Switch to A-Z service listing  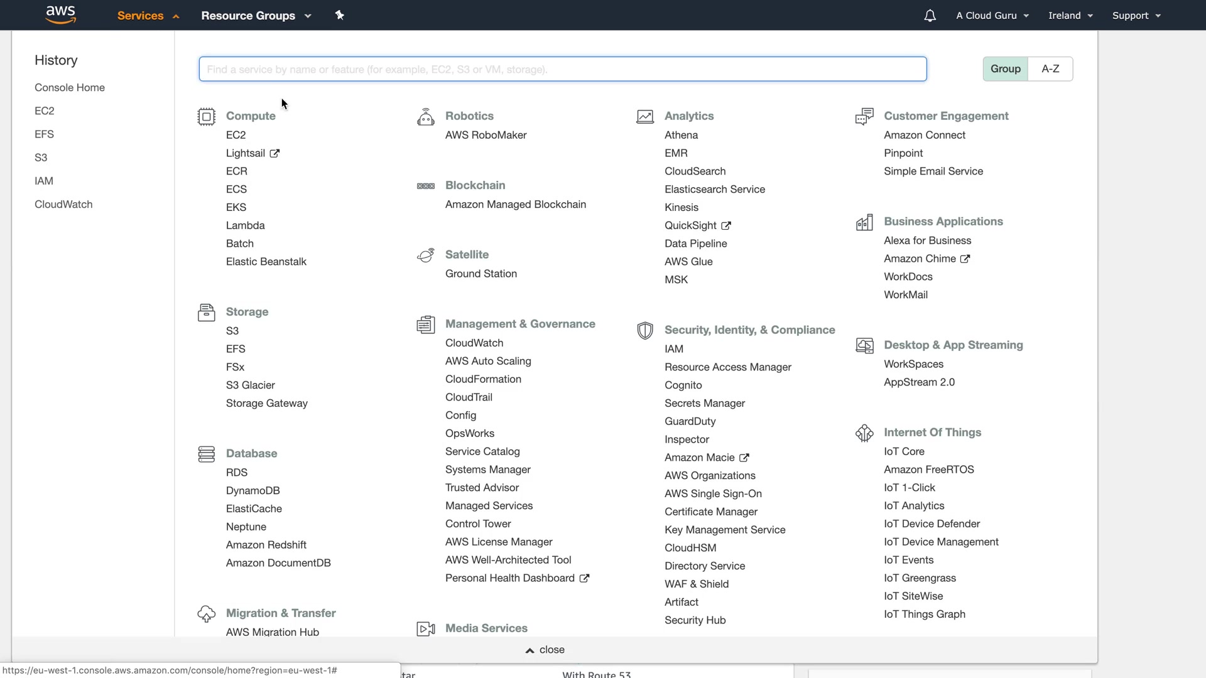tap(1050, 69)
